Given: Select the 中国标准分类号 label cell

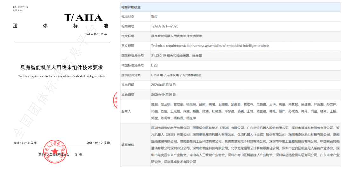Looking at the screenshot, I should point(135,65).
